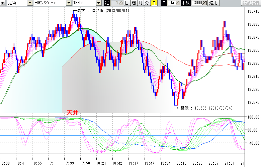Viewport: 261px width, 167px height.
Task: Click the red 天井 ceiling label
Action: point(72,113)
